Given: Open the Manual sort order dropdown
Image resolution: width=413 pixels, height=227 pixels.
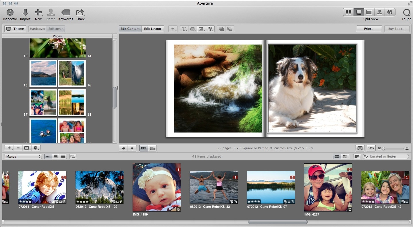Looking at the screenshot, I should click(x=23, y=156).
